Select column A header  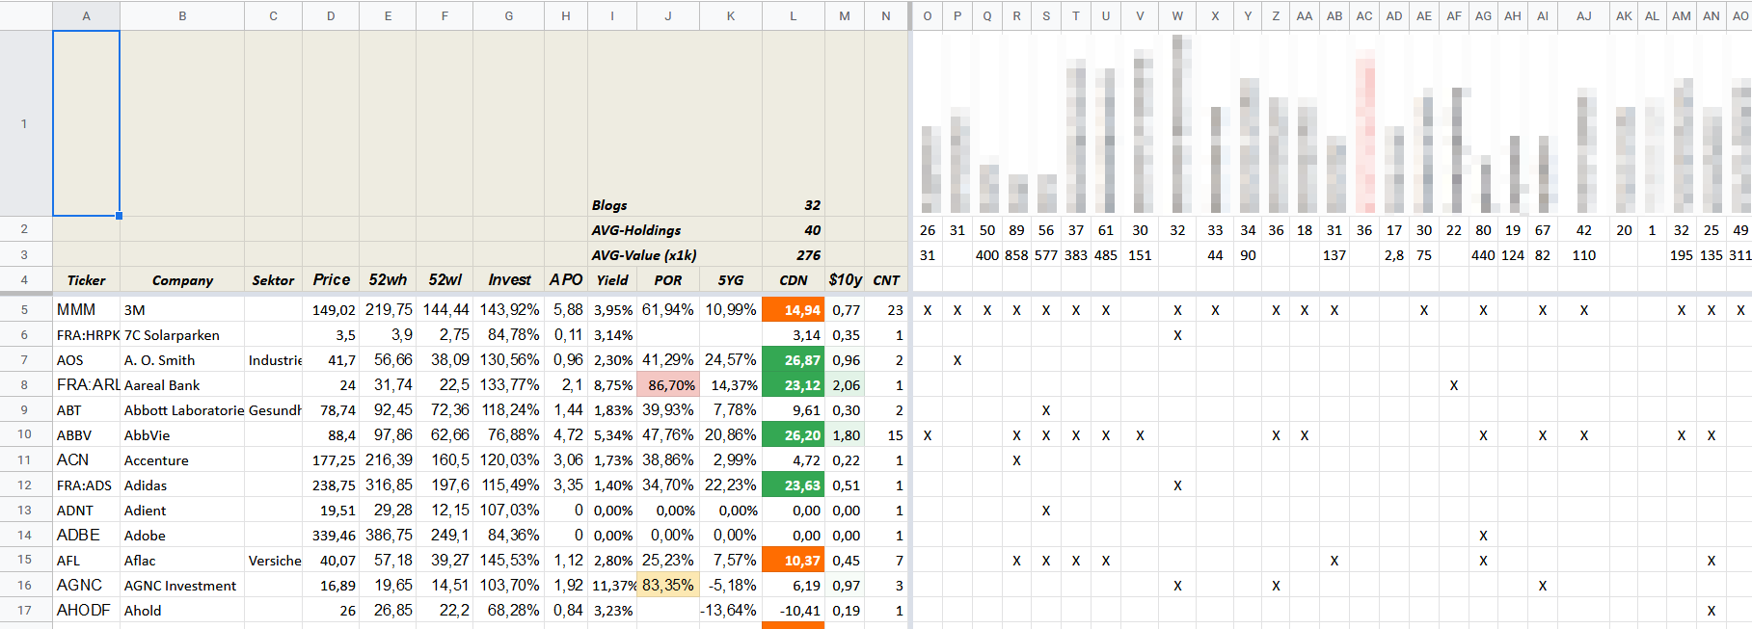86,15
